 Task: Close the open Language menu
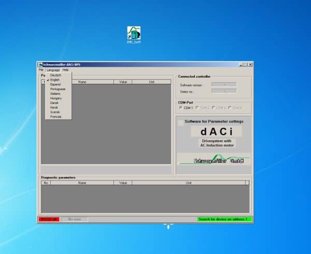pyautogui.click(x=53, y=70)
